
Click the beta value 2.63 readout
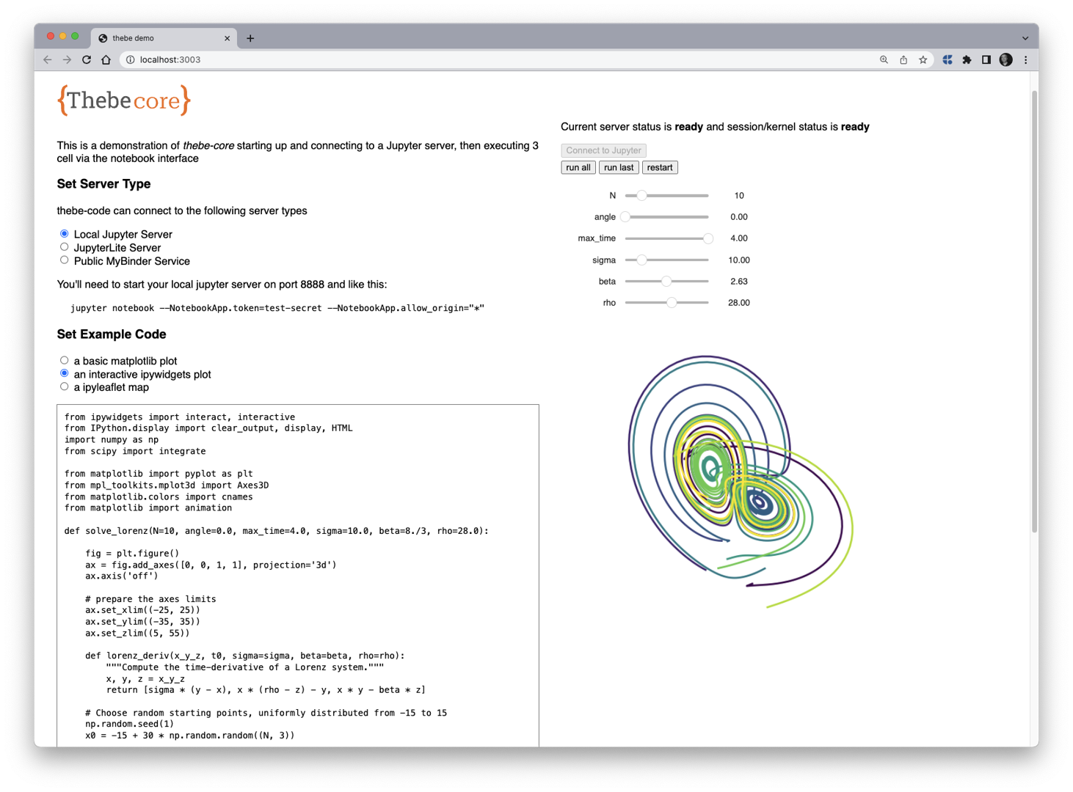point(739,282)
